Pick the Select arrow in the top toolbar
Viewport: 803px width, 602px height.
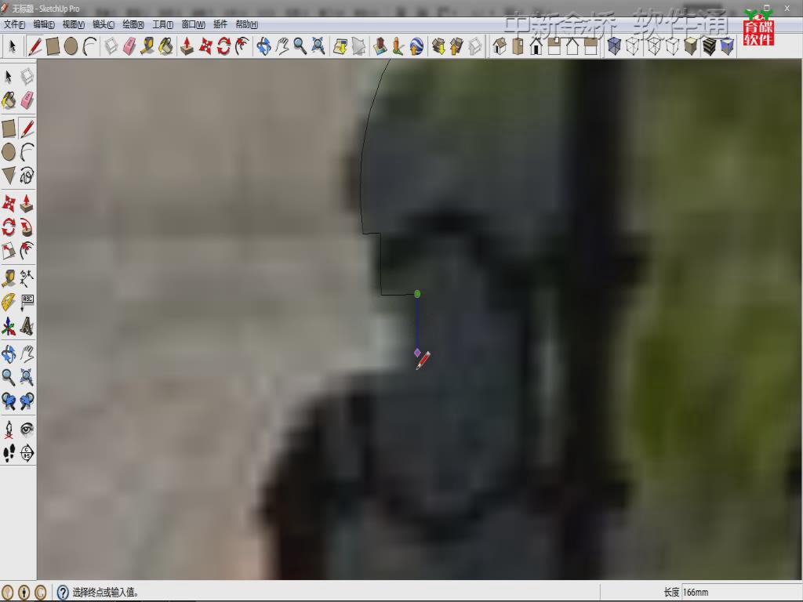[13, 46]
